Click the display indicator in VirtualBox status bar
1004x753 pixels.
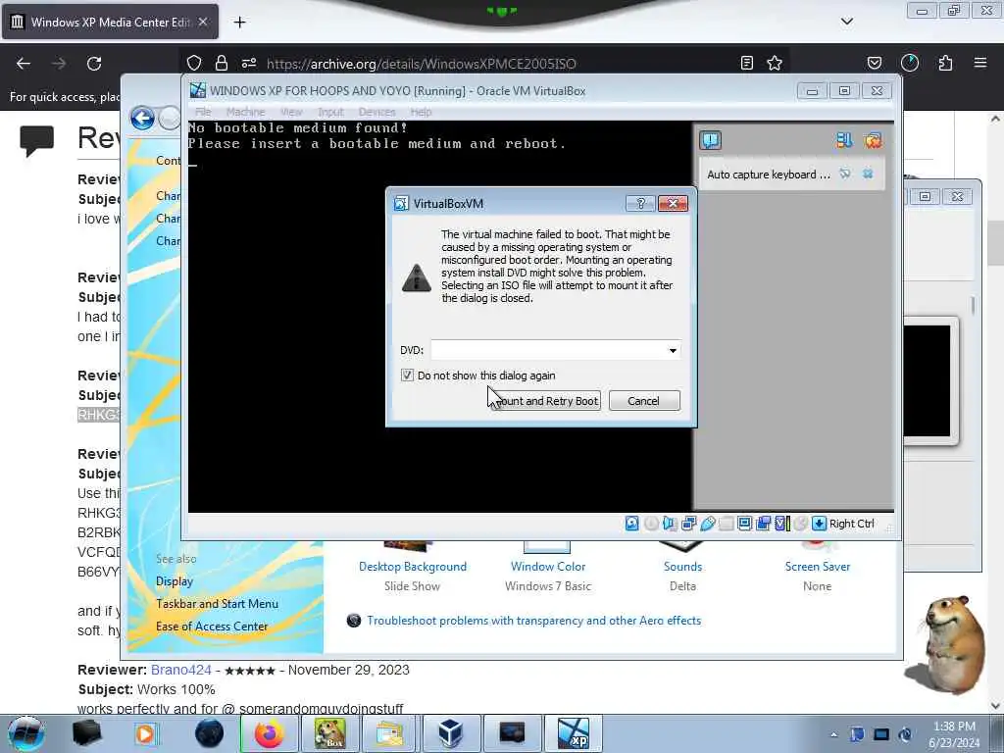click(x=745, y=524)
